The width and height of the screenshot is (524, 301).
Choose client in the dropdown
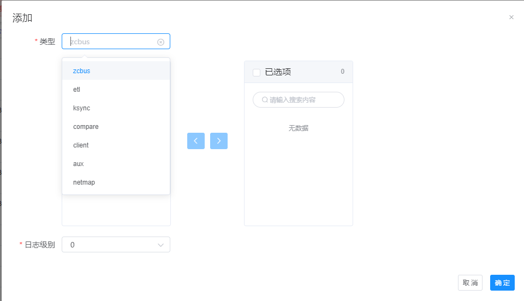pos(81,145)
